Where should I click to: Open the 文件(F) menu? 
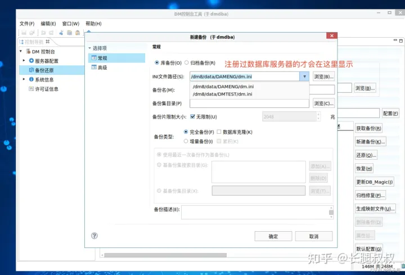27,24
